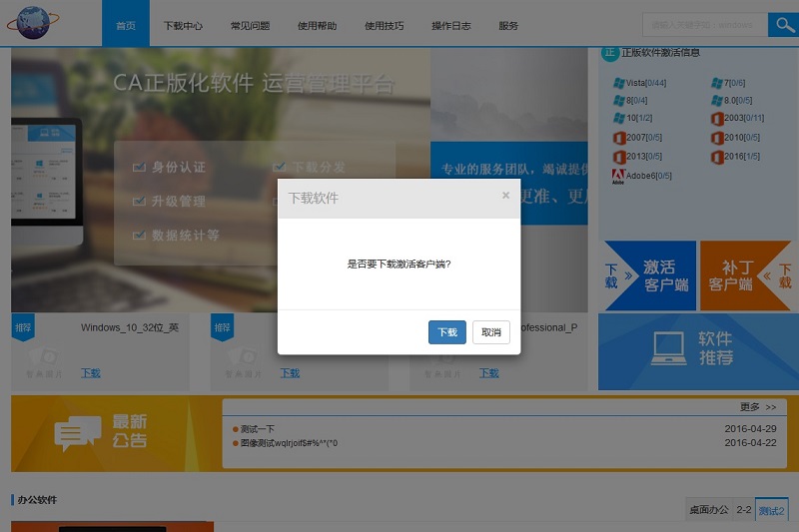The width and height of the screenshot is (799, 532).
Task: Open the 操作日志 menu item
Action: [450, 26]
